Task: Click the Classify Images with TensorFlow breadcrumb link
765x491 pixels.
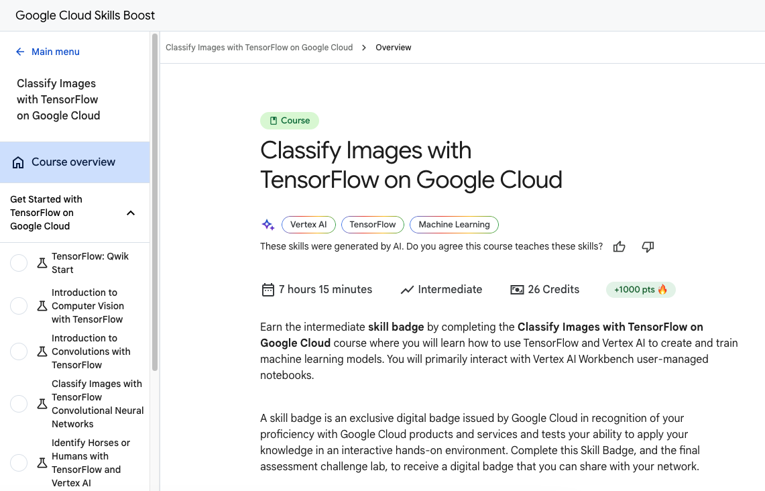Action: pos(259,48)
